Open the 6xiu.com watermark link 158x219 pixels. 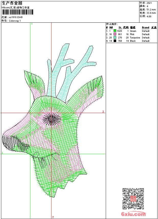click(x=134, y=214)
